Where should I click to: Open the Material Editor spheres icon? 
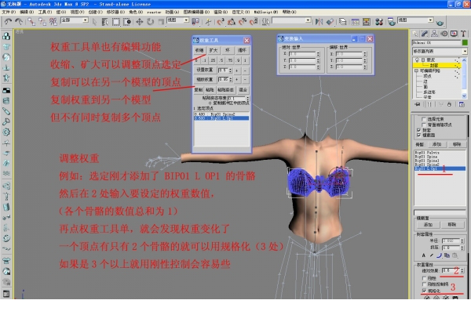coord(379,22)
